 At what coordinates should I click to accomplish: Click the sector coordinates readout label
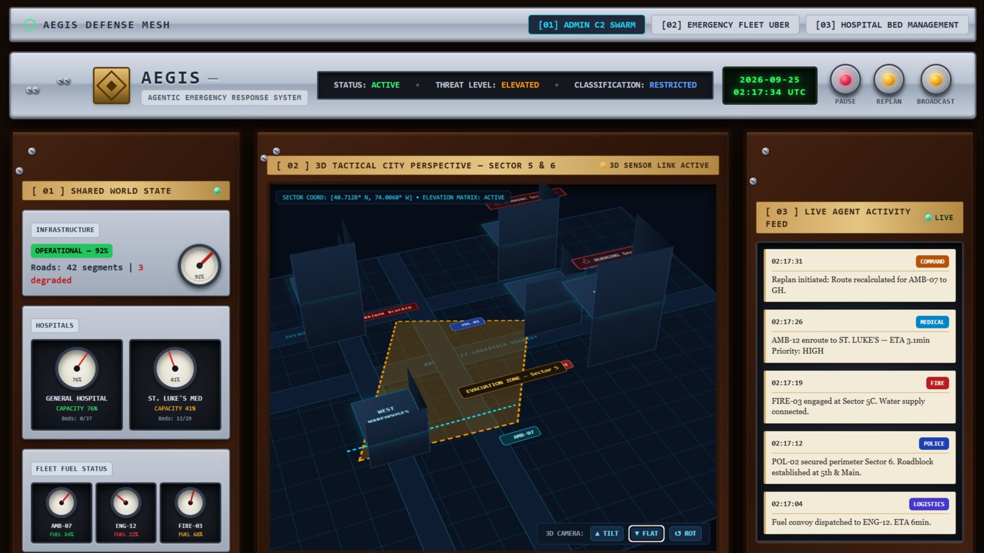tap(393, 198)
